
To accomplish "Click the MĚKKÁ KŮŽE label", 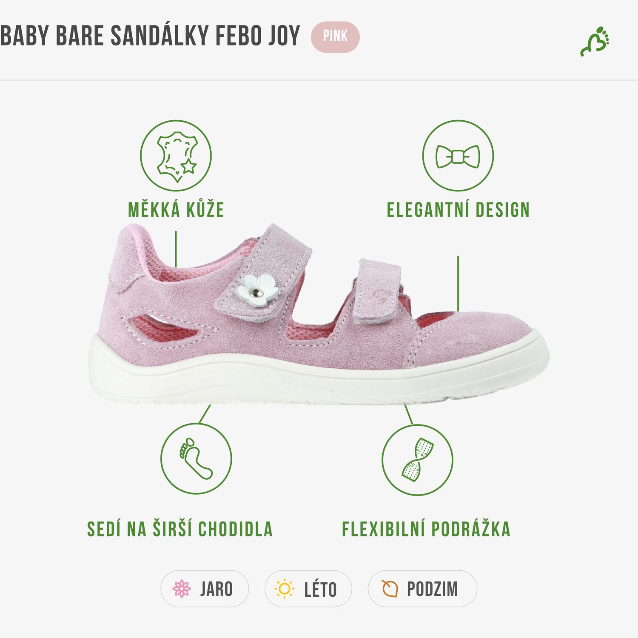I will [176, 210].
